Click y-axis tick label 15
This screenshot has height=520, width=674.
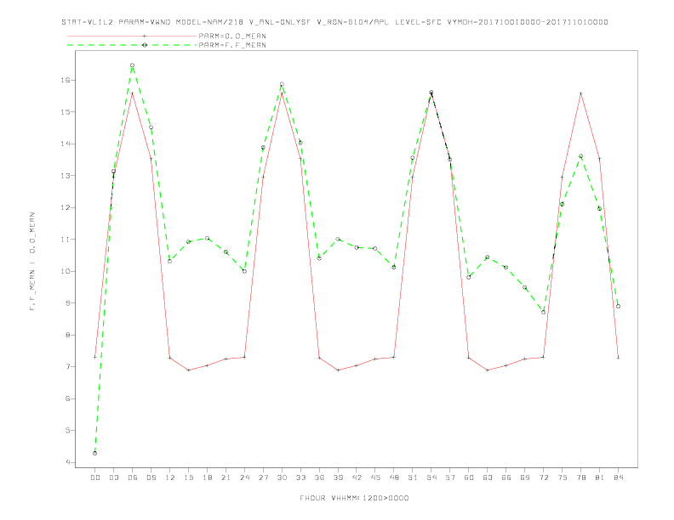pos(66,112)
